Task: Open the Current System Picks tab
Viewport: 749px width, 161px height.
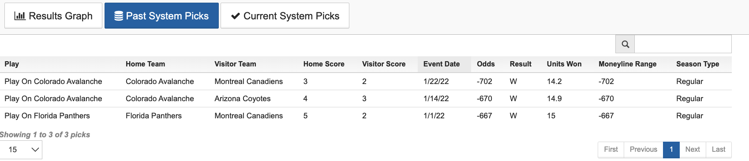Action: coord(285,16)
